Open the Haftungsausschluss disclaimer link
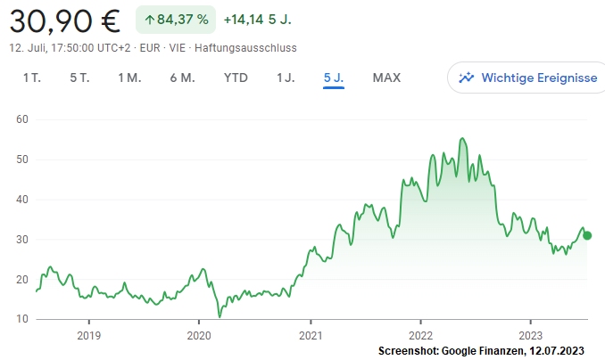Image resolution: width=605 pixels, height=360 pixels. [x=245, y=48]
